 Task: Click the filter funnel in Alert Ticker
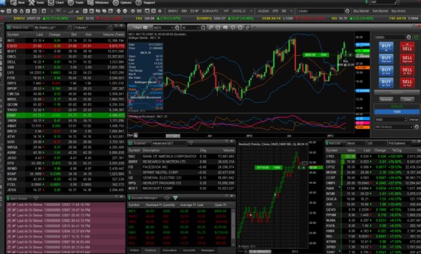click(36, 198)
